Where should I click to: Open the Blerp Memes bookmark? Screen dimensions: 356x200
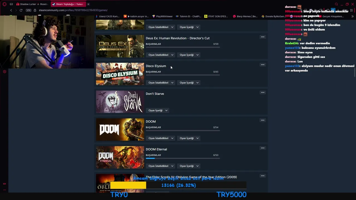245,16
